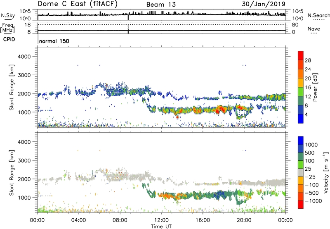Click the "Time UT" axis label

click(161, 227)
